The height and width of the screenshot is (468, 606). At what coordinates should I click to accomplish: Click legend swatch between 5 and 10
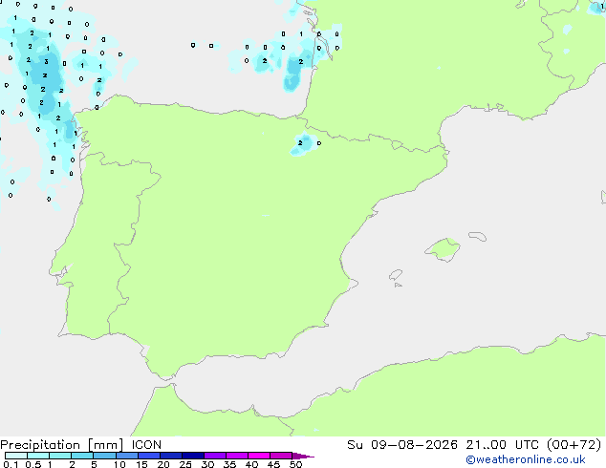(x=104, y=456)
